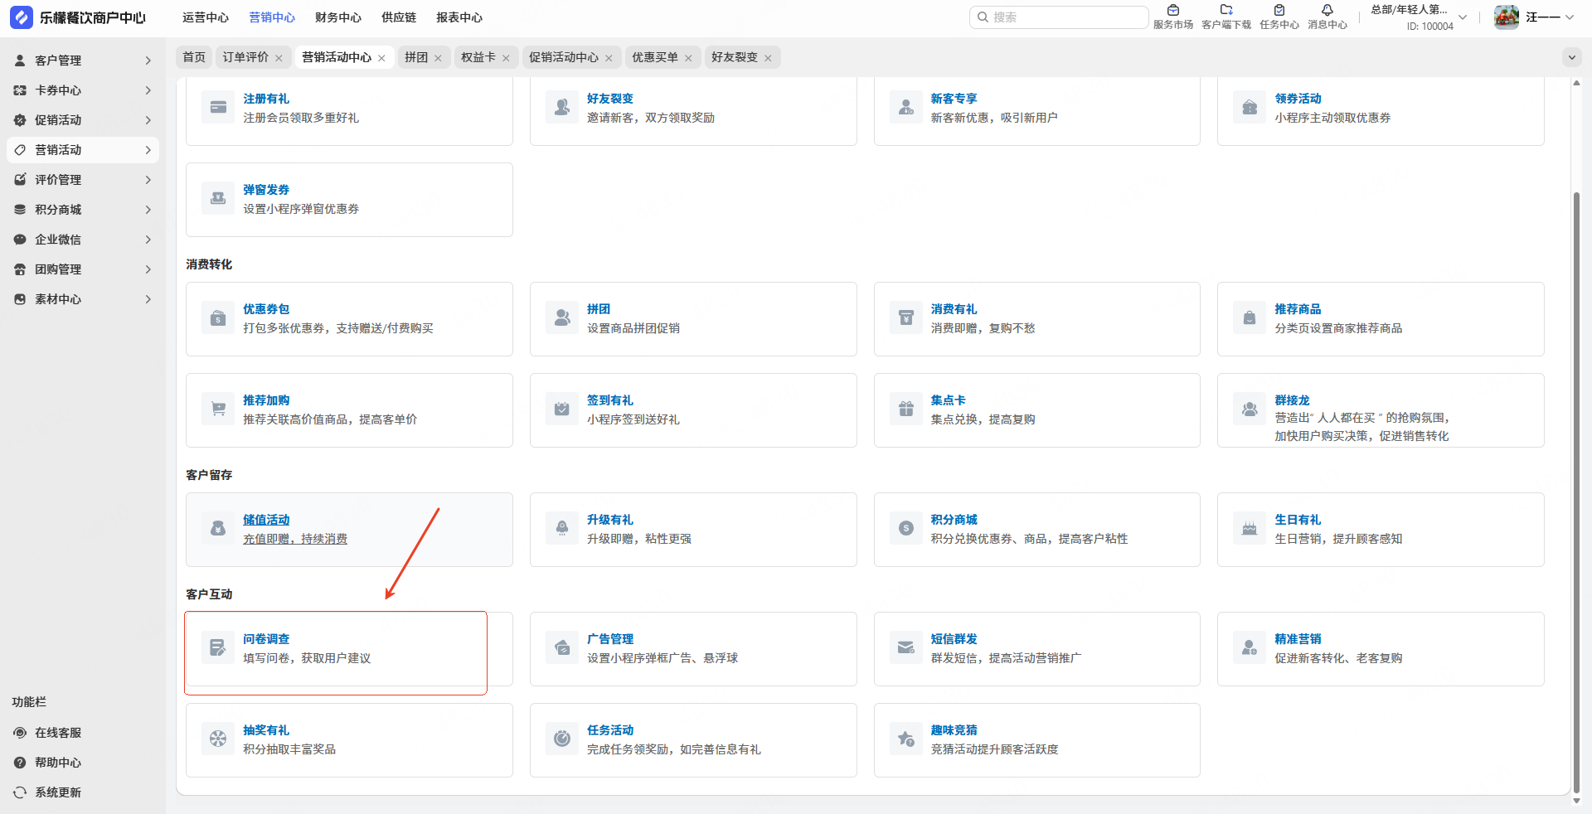
Task: Open 在线客服 in the sidebar
Action: click(x=58, y=733)
